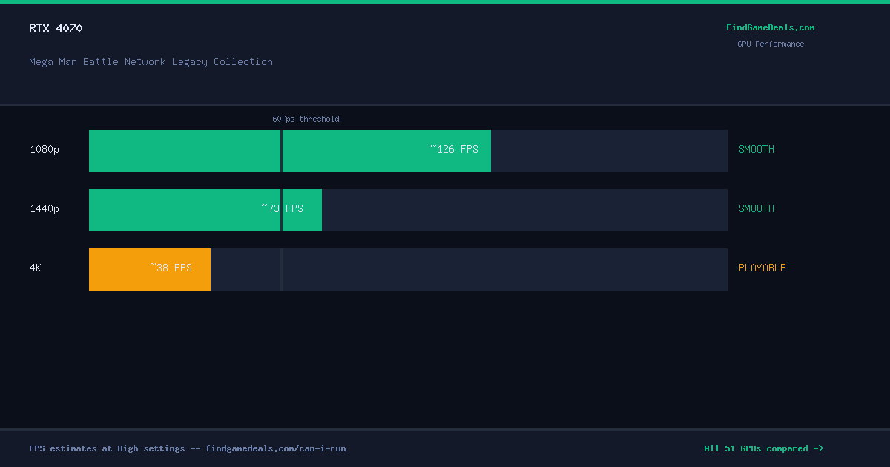This screenshot has width=890, height=467.
Task: Click the orange 4K performance bar
Action: tap(150, 269)
